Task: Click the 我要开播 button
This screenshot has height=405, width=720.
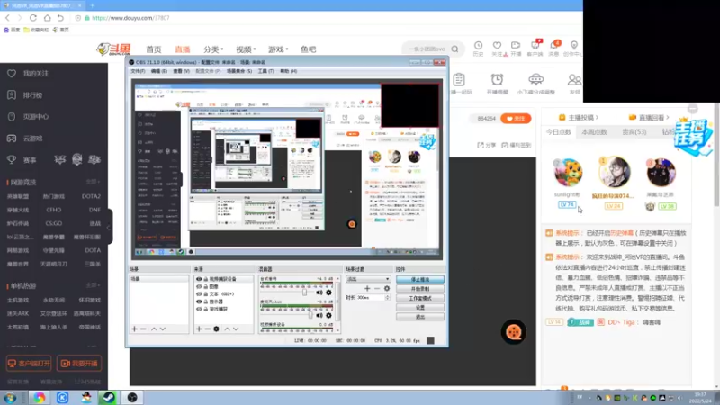Action: point(79,364)
